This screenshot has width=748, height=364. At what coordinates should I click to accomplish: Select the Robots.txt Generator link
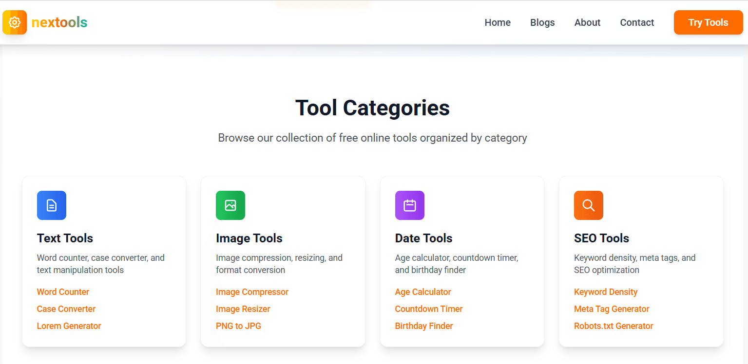(613, 326)
